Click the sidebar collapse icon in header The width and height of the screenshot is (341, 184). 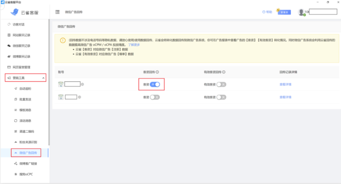58,12
